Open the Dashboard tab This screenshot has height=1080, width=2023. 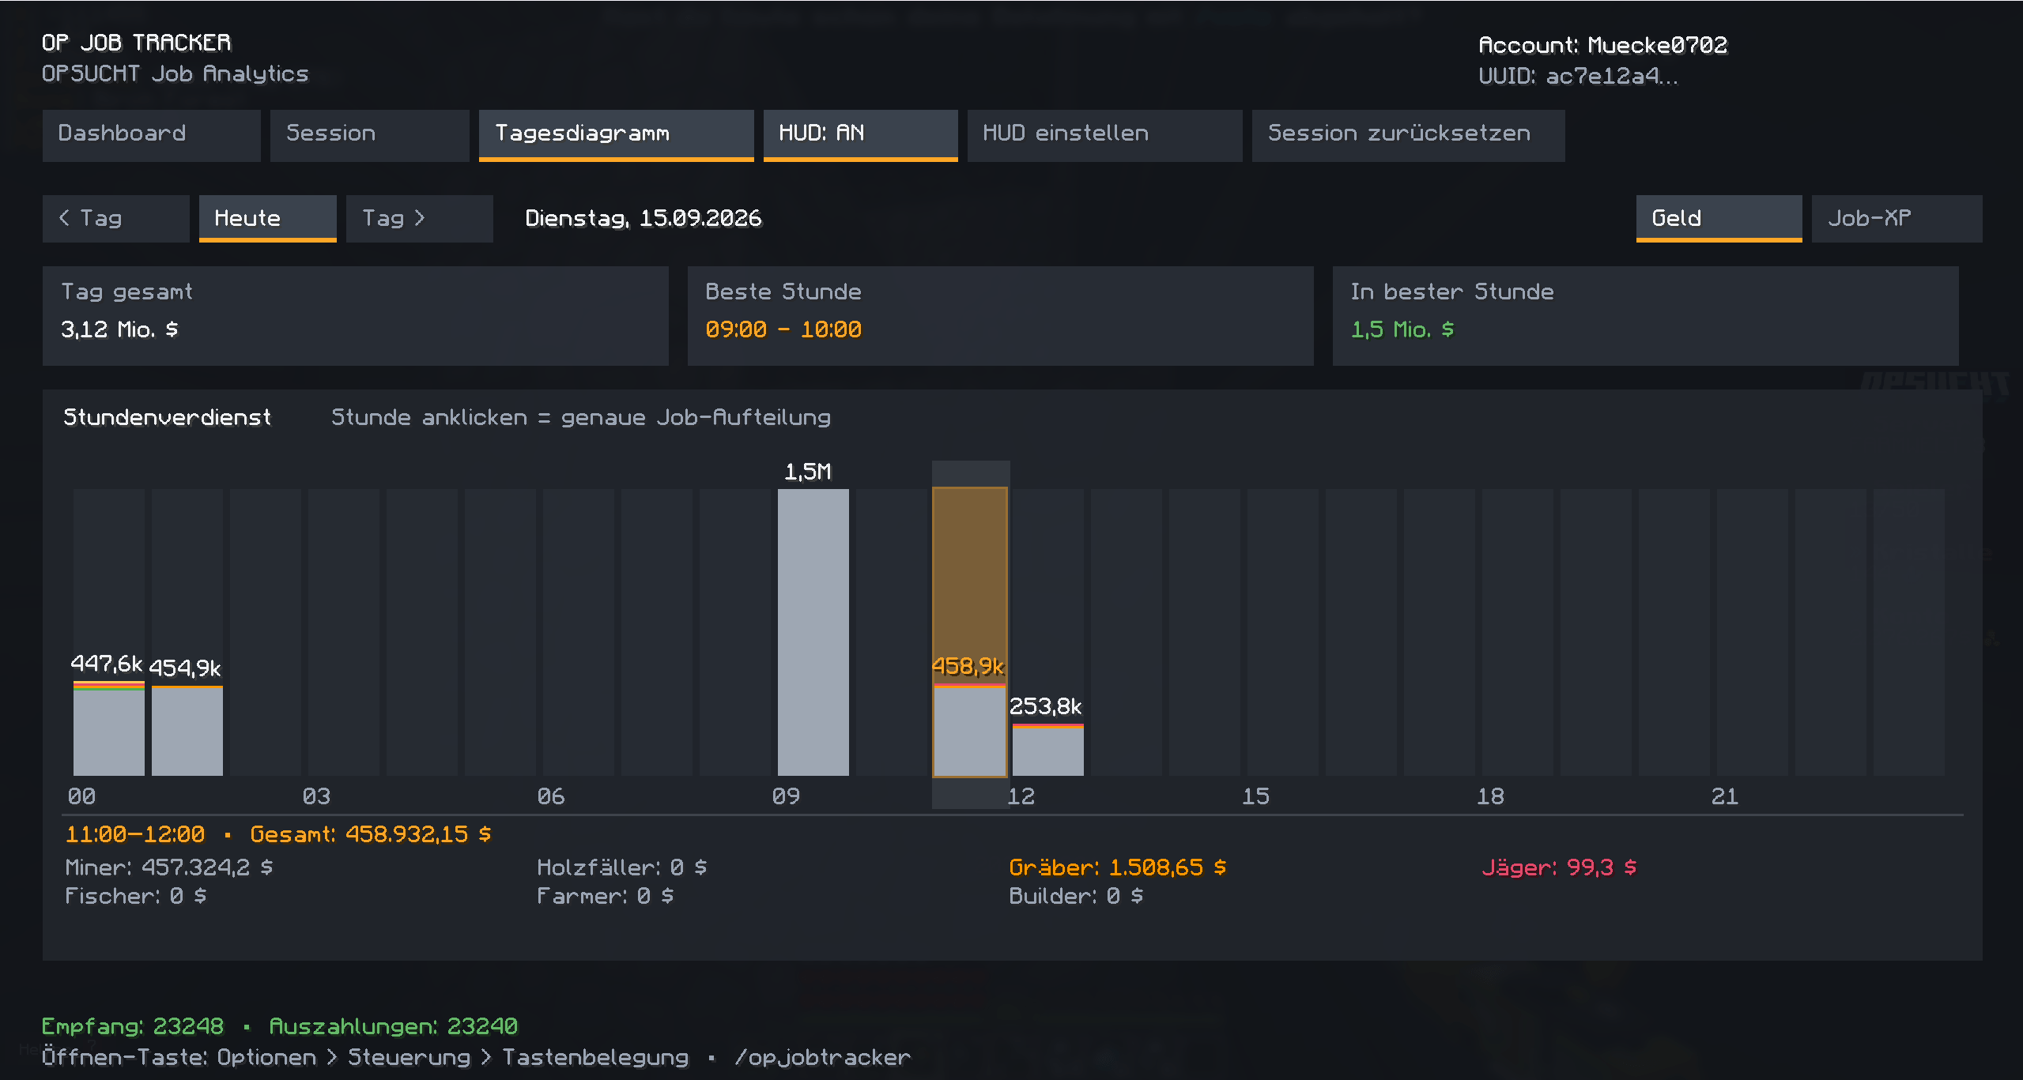click(x=151, y=135)
